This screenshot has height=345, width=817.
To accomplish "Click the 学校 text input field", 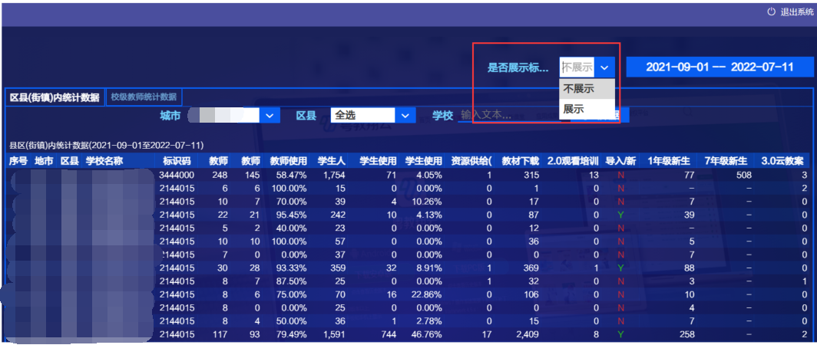I will click(x=508, y=116).
